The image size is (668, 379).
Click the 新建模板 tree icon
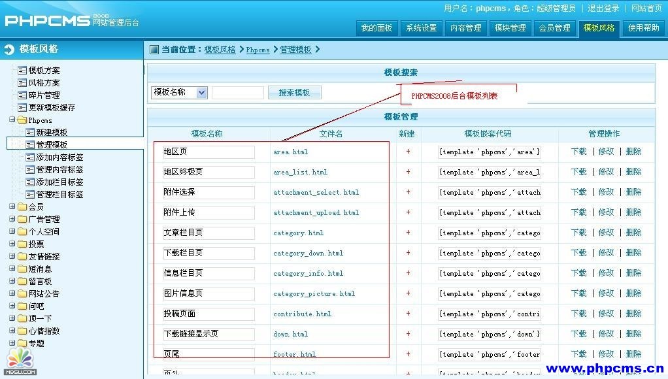coord(30,133)
